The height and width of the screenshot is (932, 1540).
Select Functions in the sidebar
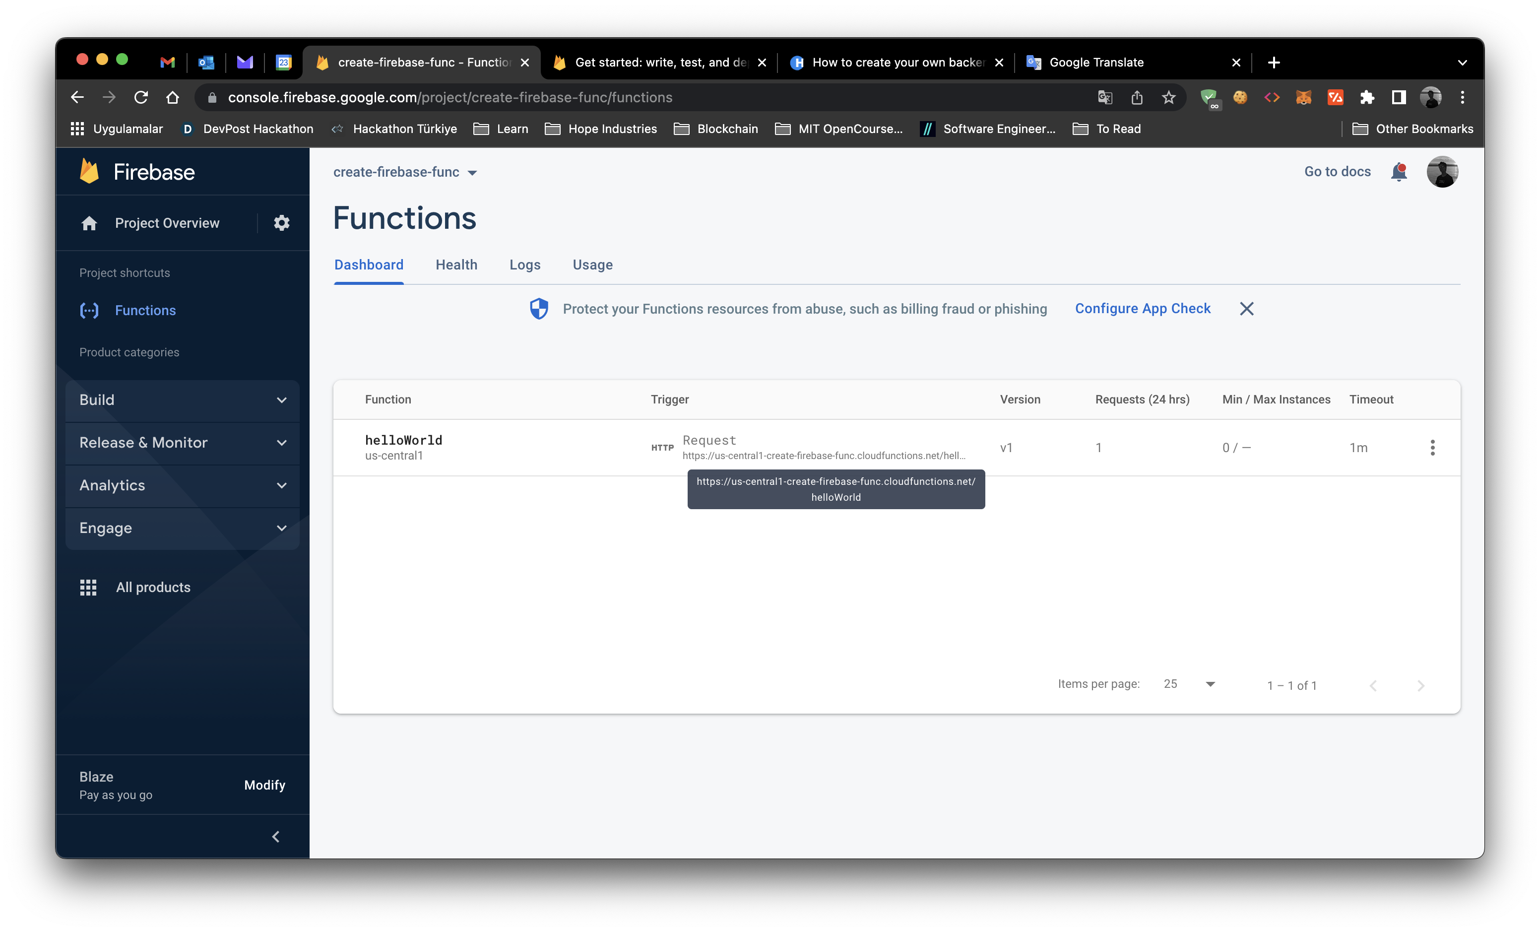click(145, 310)
